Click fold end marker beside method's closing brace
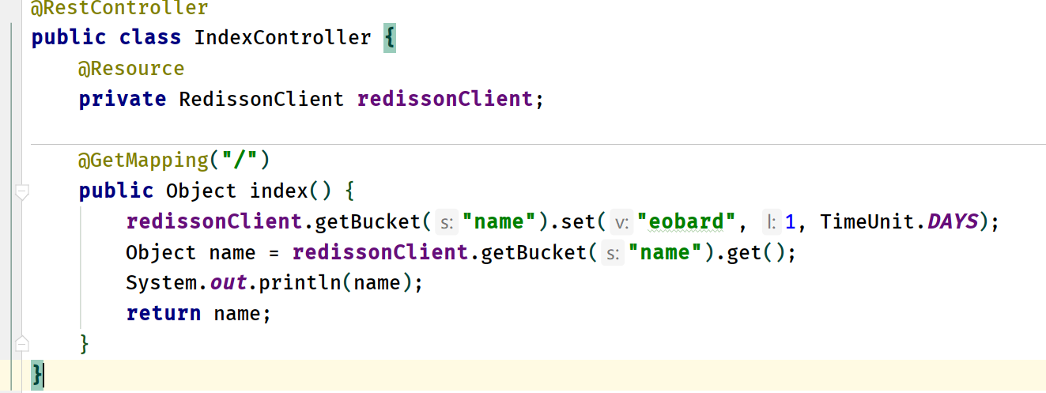Screen dimensions: 1046x393 [21, 343]
